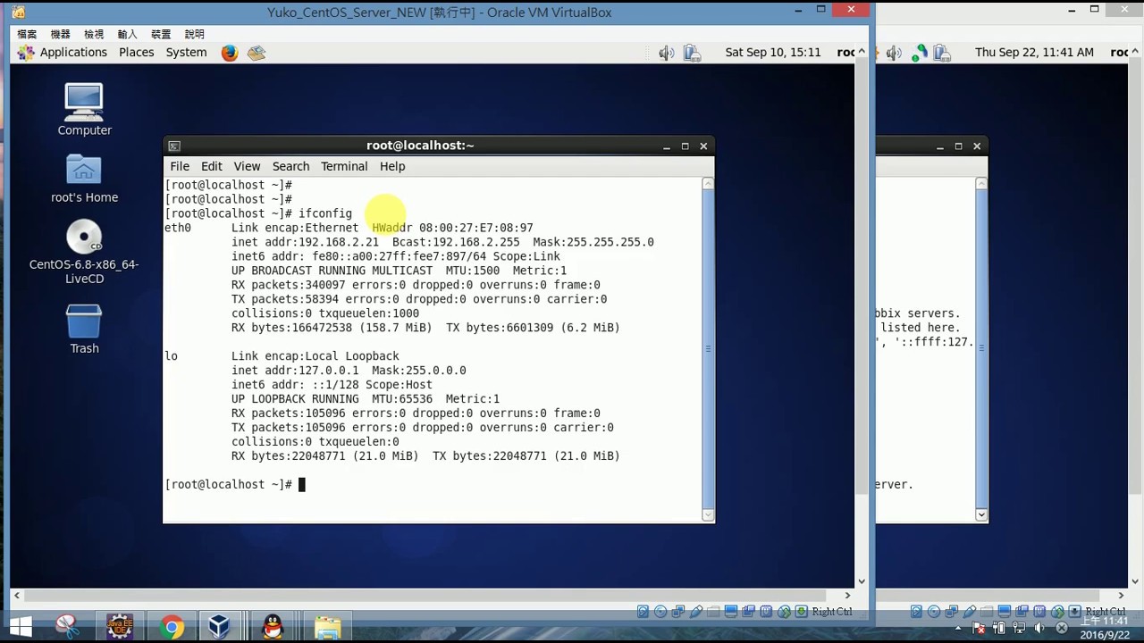Open terminal Edit menu
Viewport: 1144px width, 643px height.
(x=212, y=166)
